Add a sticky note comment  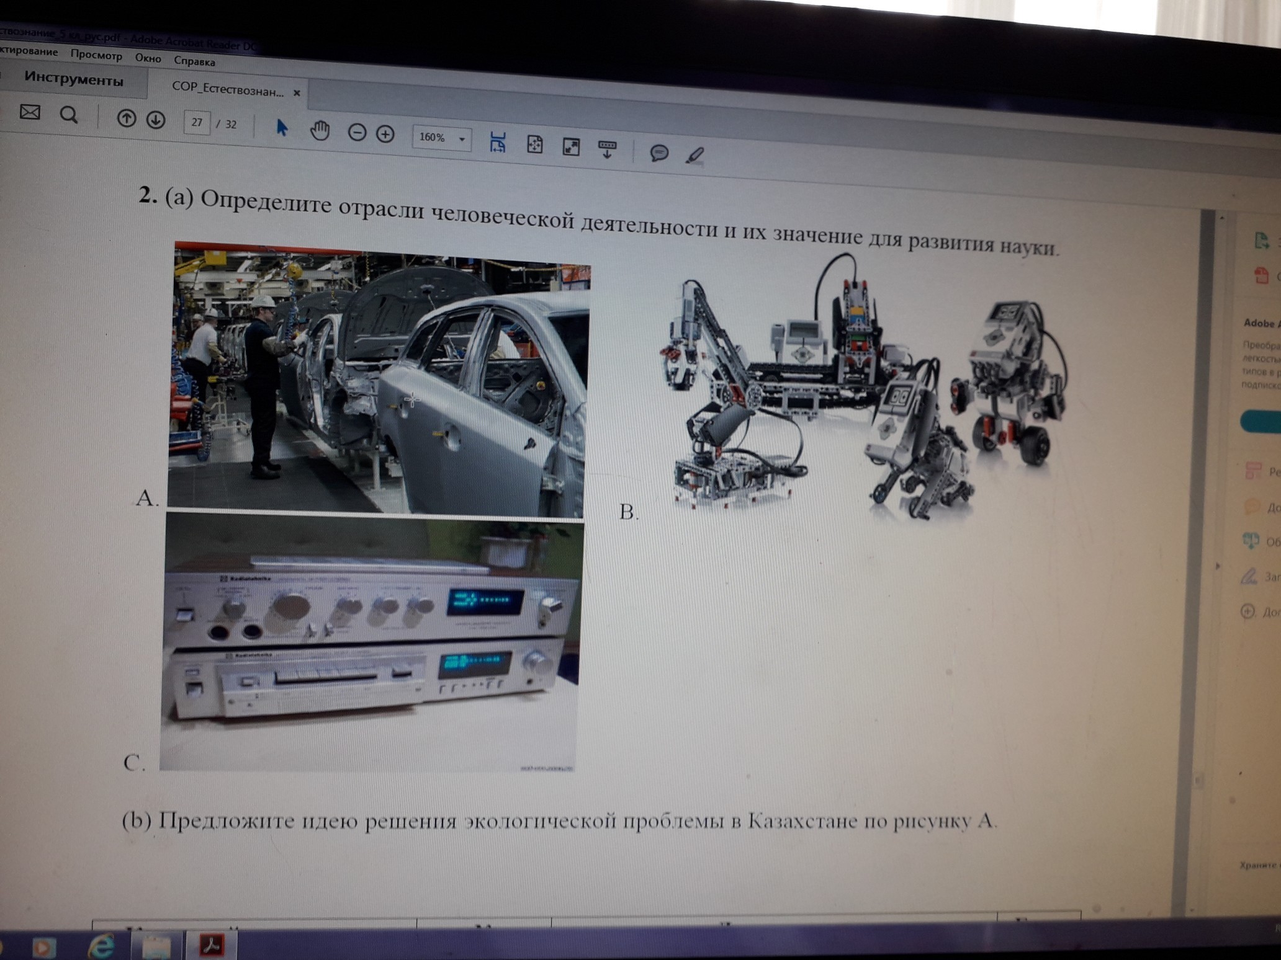tap(659, 153)
